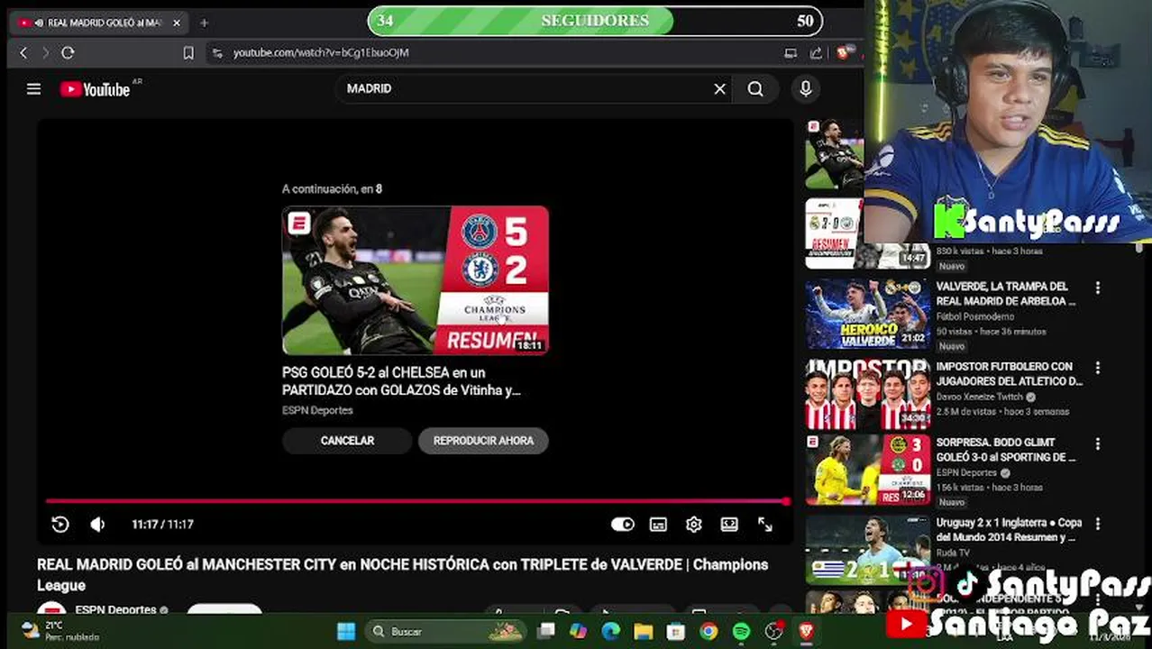This screenshot has width=1152, height=649.
Task: Open a new browser tab
Action: point(204,23)
